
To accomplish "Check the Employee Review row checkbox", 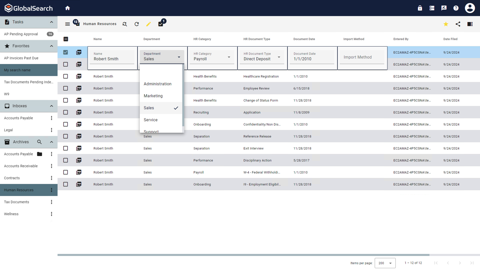I will tap(65, 88).
